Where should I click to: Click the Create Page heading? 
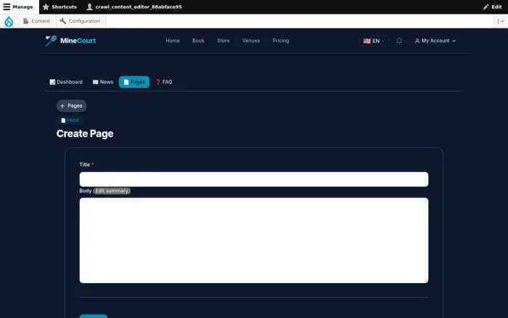coord(85,134)
